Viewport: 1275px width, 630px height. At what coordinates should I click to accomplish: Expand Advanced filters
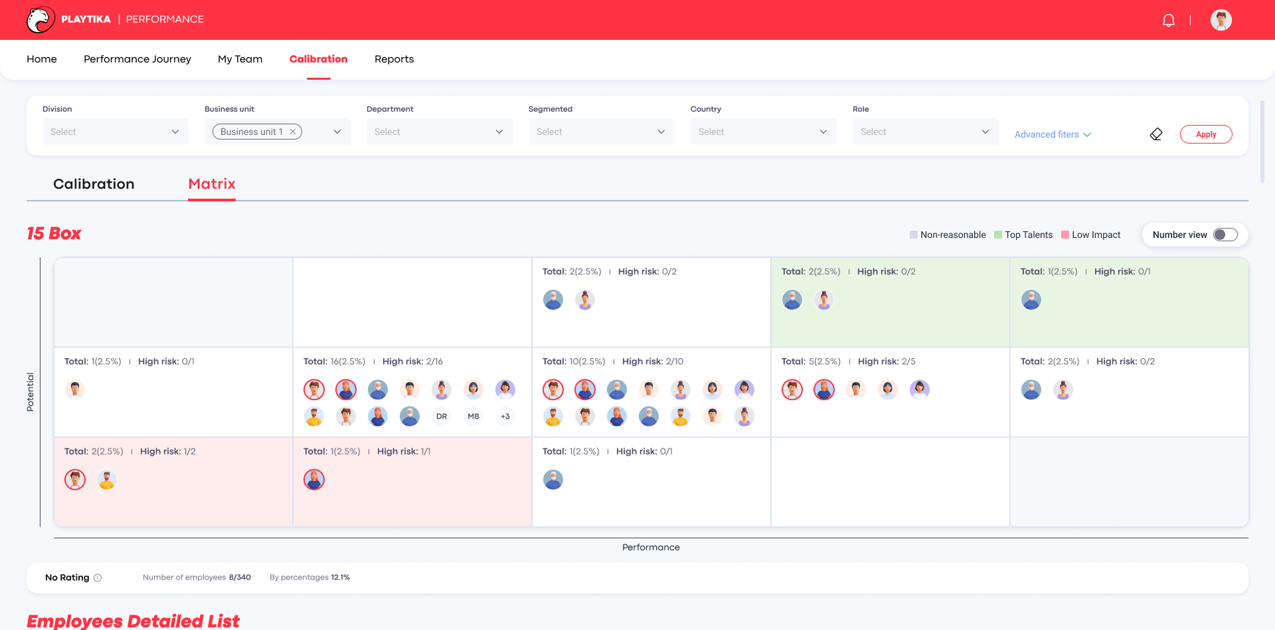(1053, 134)
